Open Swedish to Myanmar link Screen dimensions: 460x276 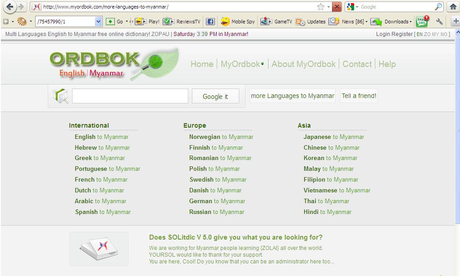pos(218,179)
